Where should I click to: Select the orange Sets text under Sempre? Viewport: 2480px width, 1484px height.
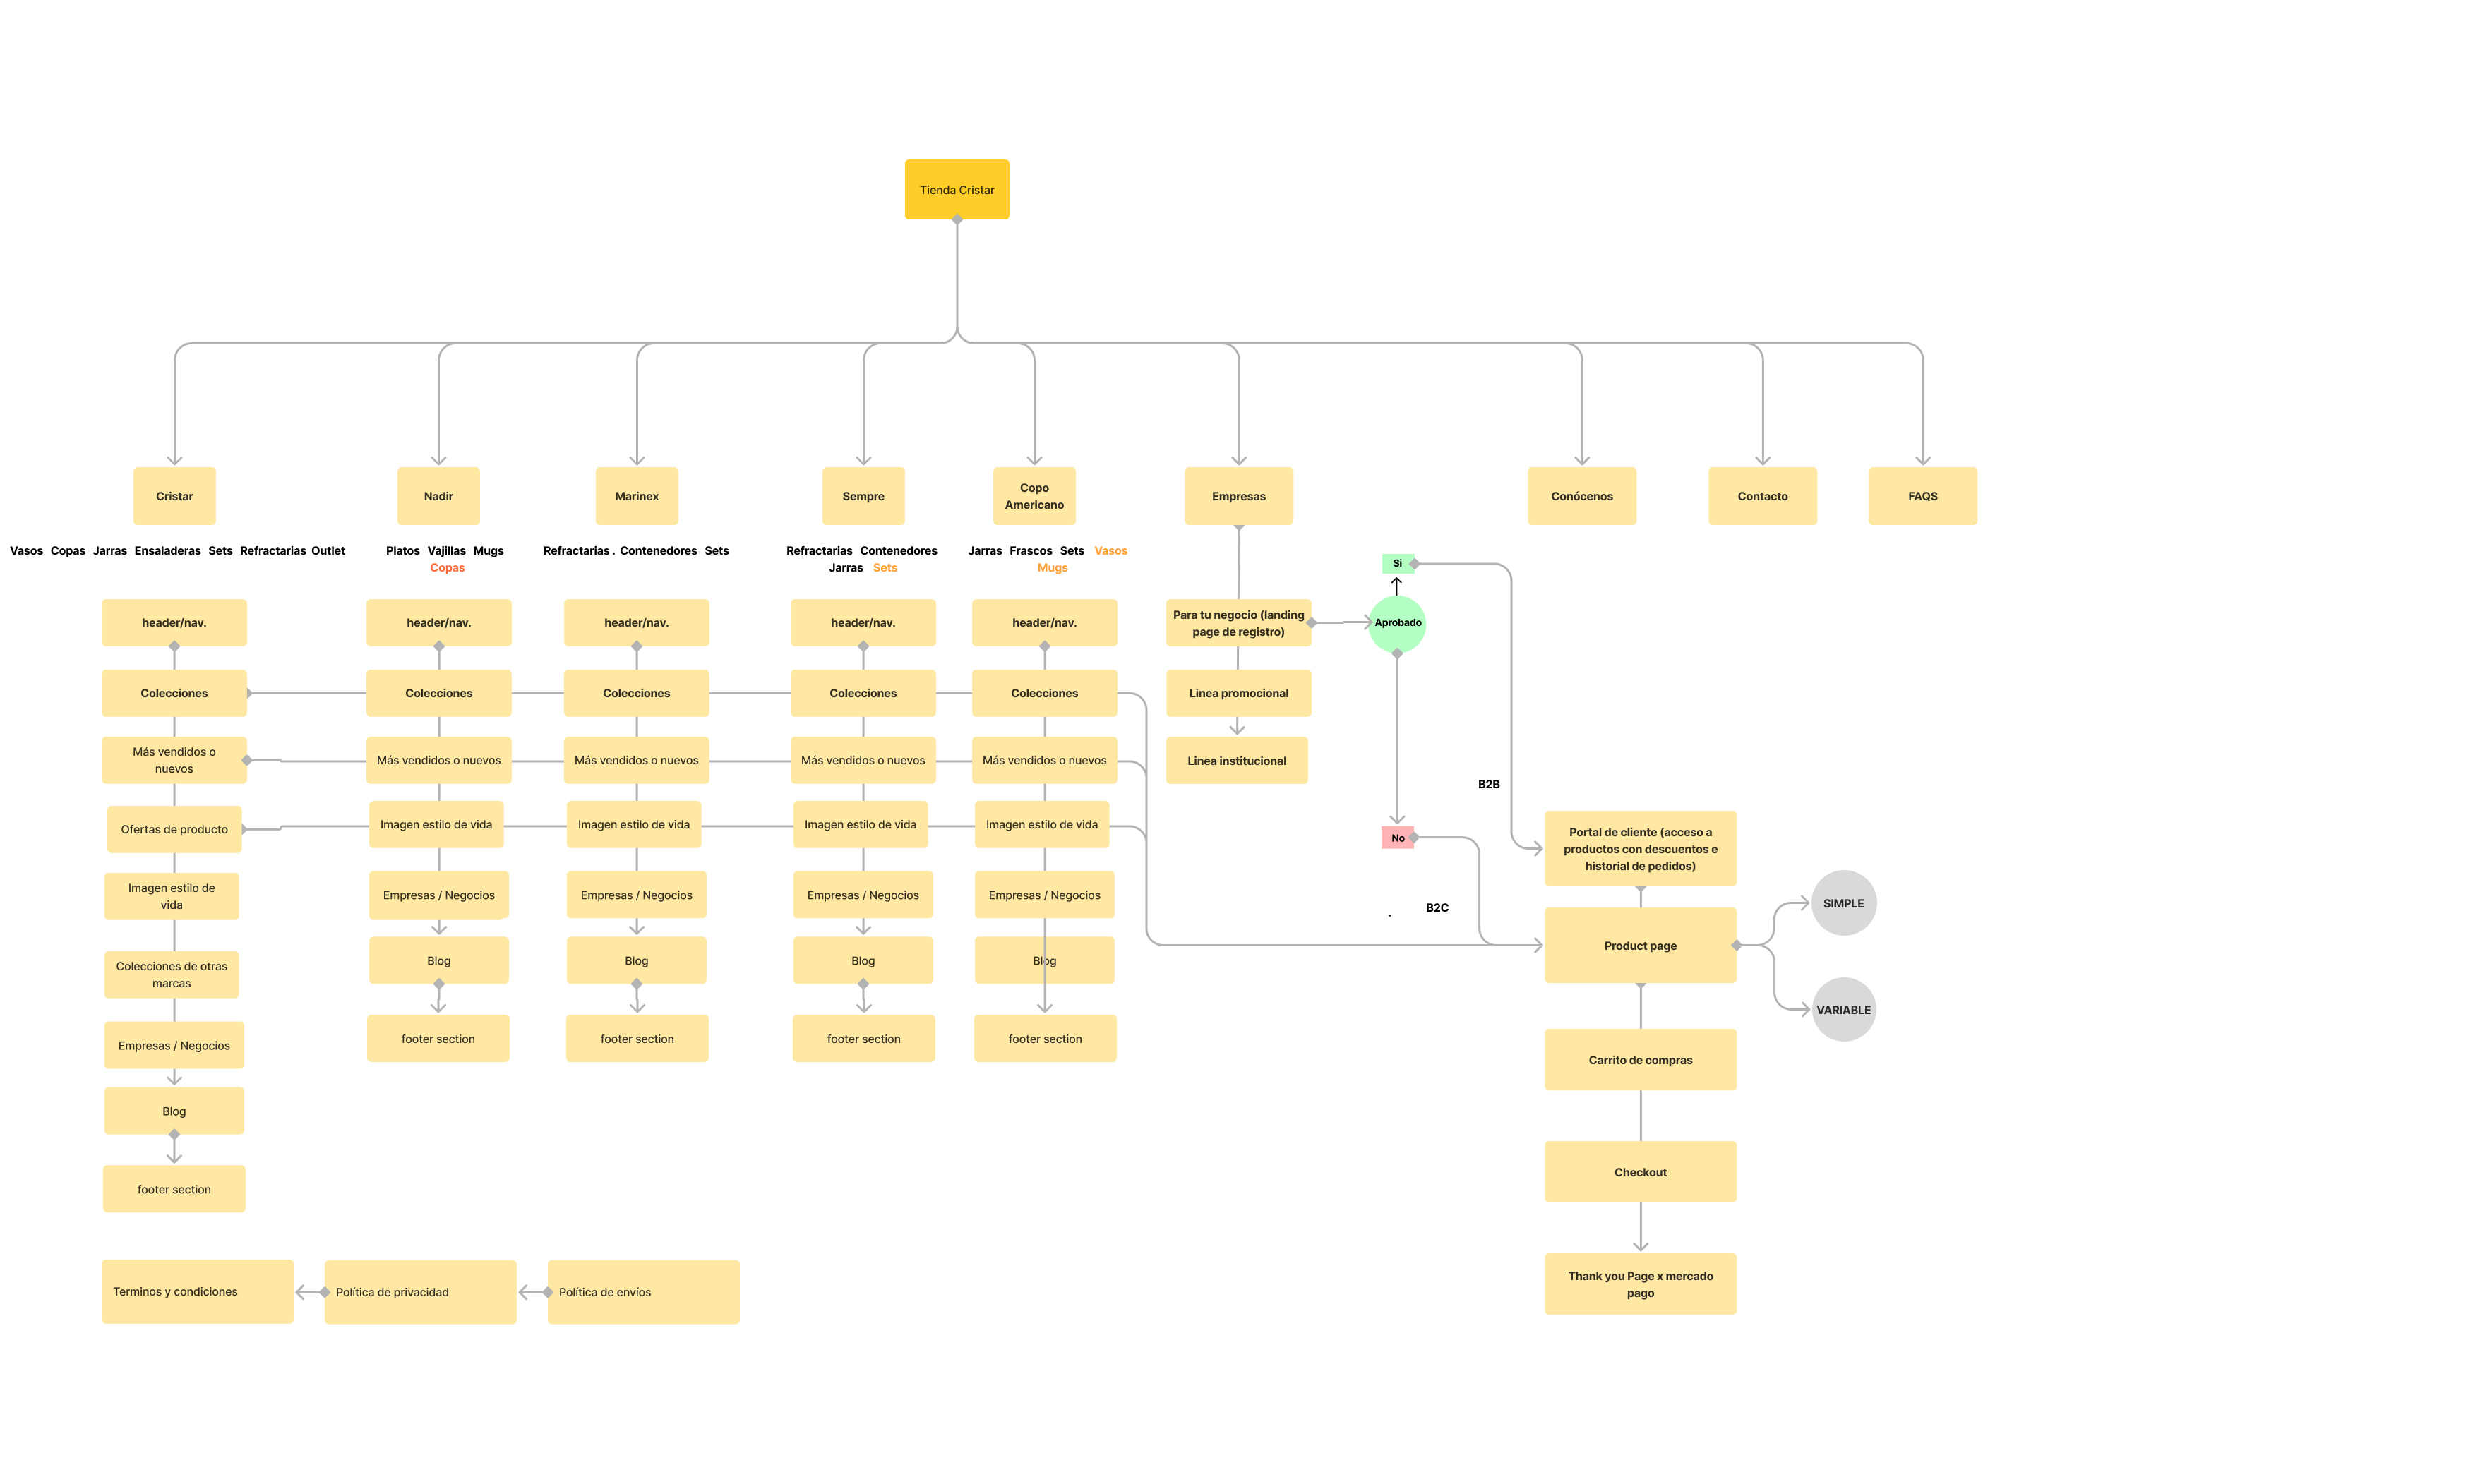[885, 568]
